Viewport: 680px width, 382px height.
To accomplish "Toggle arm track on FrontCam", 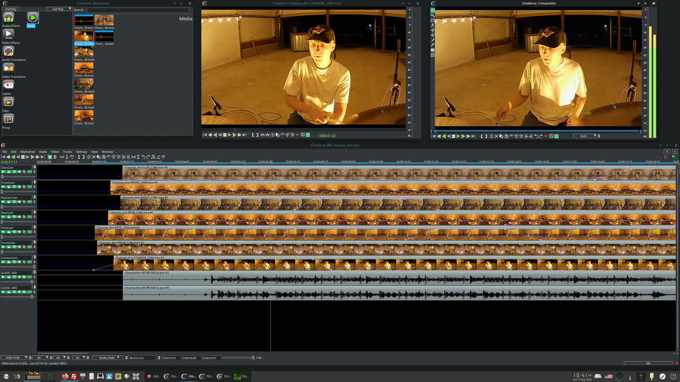I will click(x=8, y=187).
